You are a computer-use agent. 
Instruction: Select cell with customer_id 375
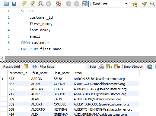coord(19,79)
